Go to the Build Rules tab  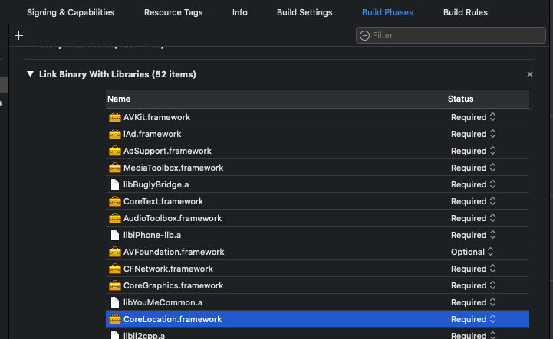tap(465, 12)
